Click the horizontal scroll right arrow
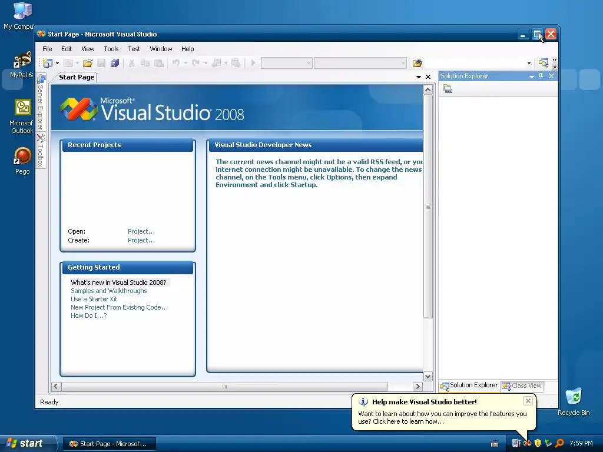Screen dimensions: 603x452 point(418,386)
